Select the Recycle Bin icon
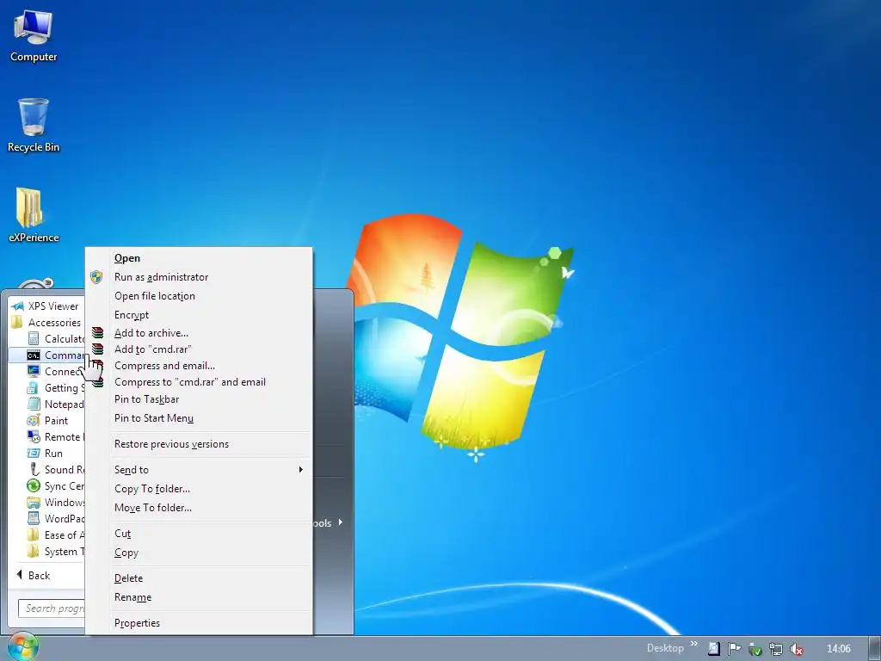881x661 pixels. pyautogui.click(x=34, y=125)
